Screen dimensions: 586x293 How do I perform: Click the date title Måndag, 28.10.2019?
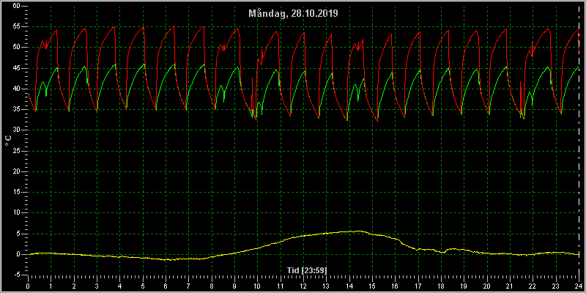[x=293, y=14]
